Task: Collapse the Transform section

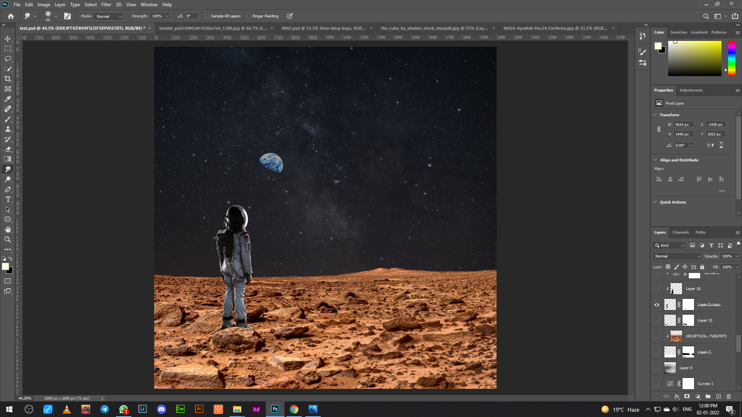Action: (x=655, y=115)
